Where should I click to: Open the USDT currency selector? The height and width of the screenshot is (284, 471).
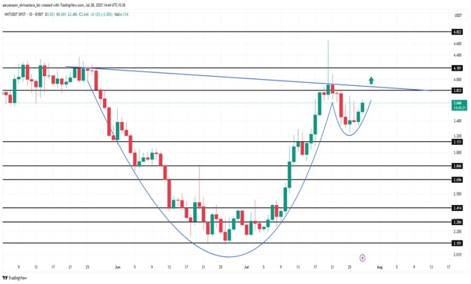pos(458,15)
